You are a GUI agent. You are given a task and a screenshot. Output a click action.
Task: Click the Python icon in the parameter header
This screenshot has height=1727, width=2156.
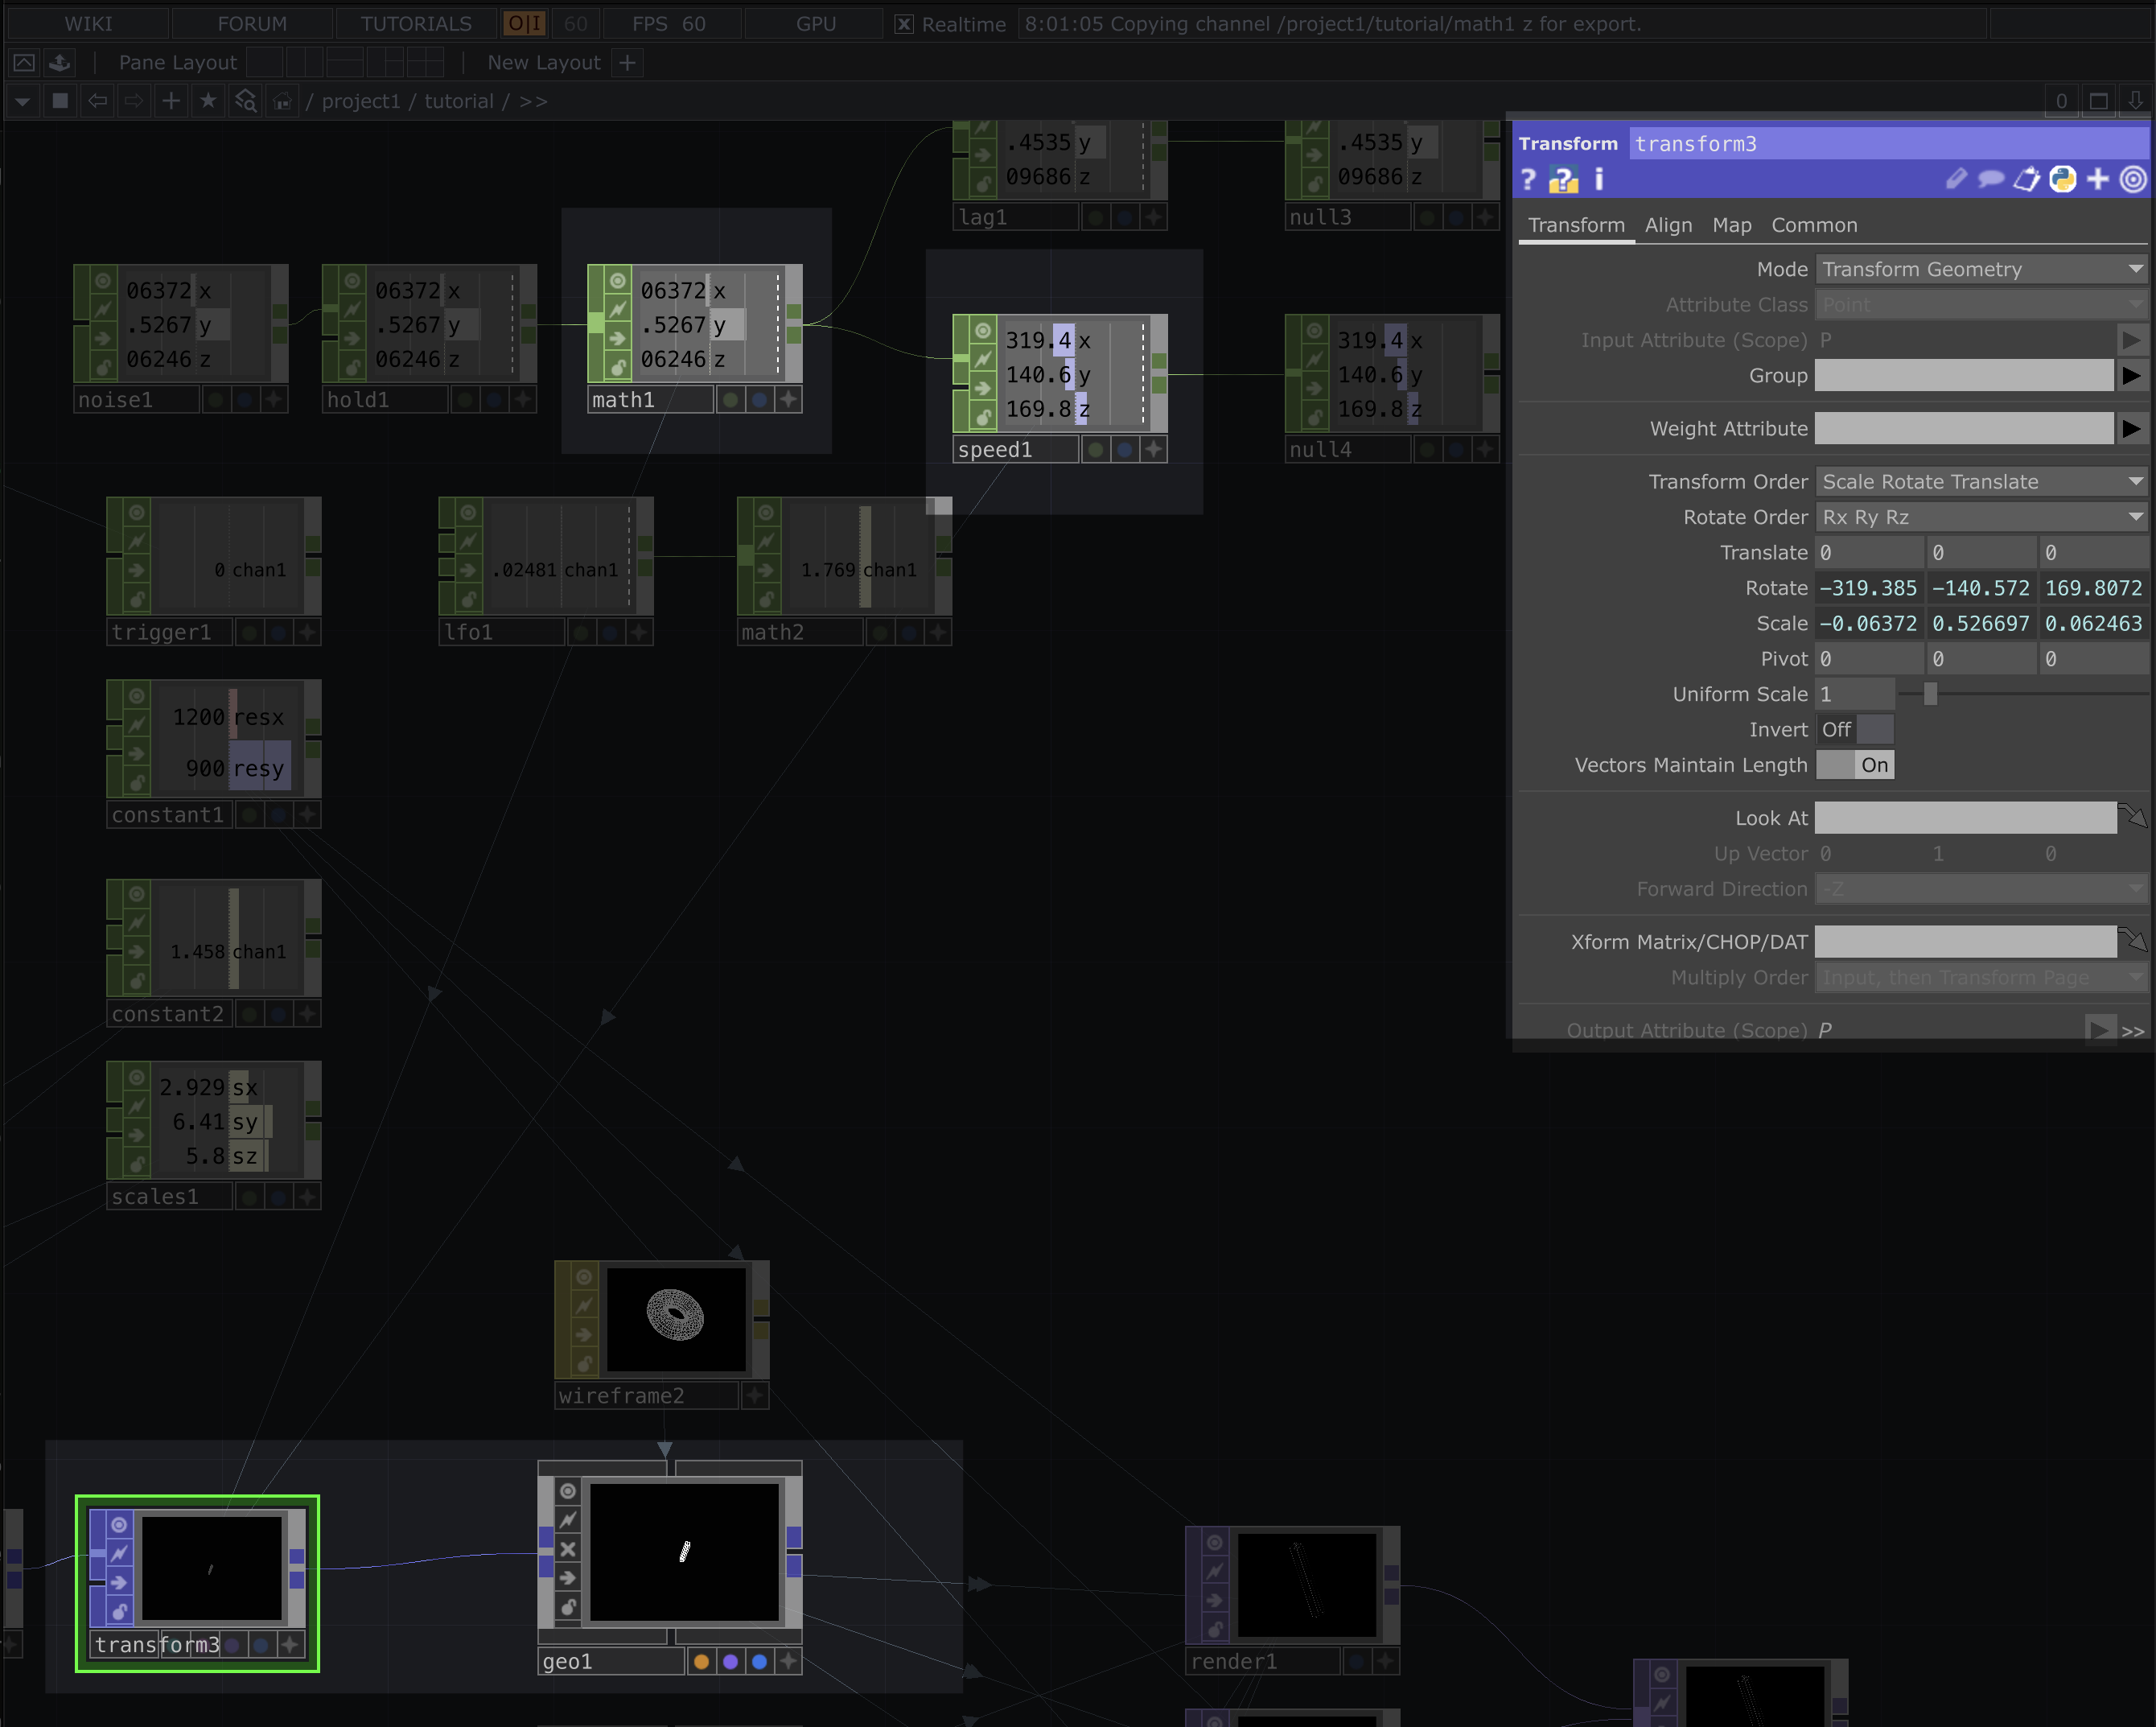2062,179
